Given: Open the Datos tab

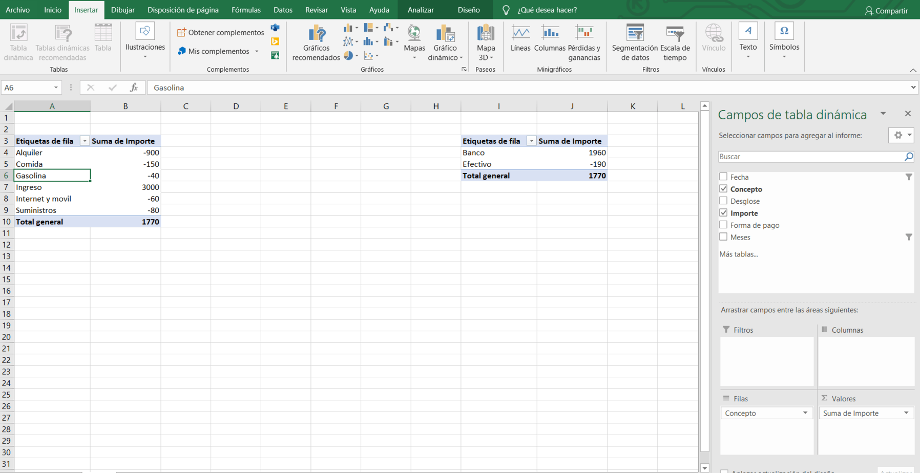Looking at the screenshot, I should pyautogui.click(x=283, y=10).
